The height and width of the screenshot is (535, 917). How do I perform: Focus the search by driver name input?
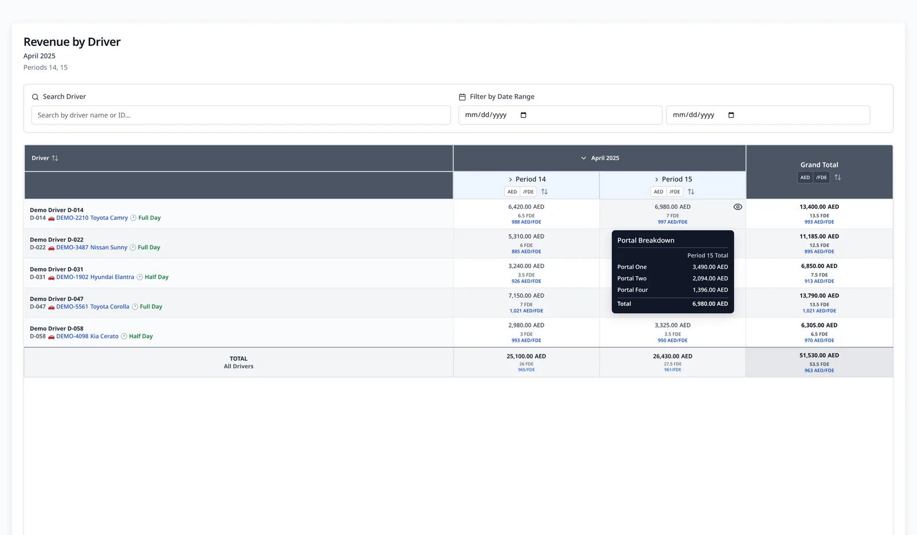pos(241,115)
